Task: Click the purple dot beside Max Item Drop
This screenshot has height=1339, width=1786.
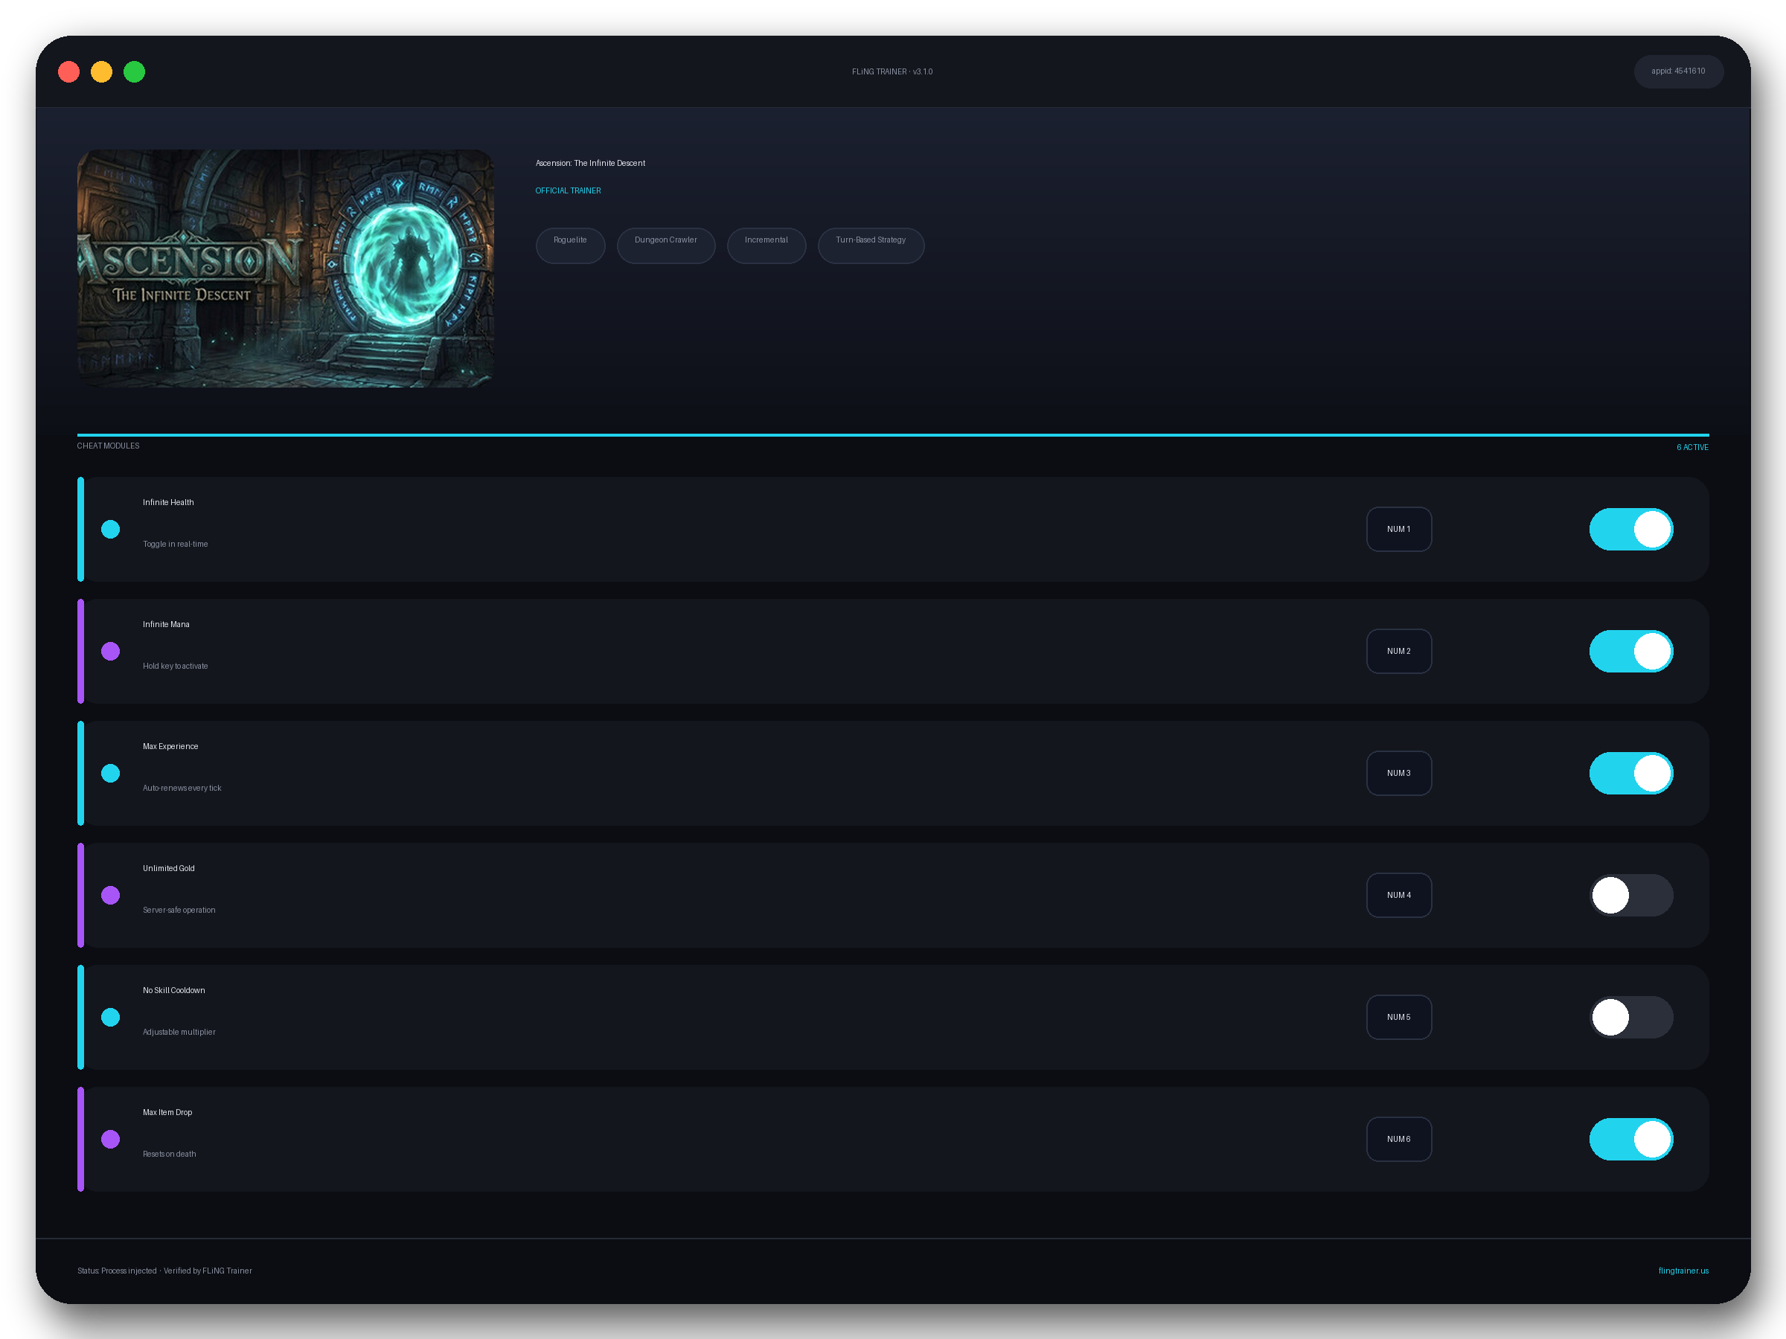Action: [x=111, y=1139]
